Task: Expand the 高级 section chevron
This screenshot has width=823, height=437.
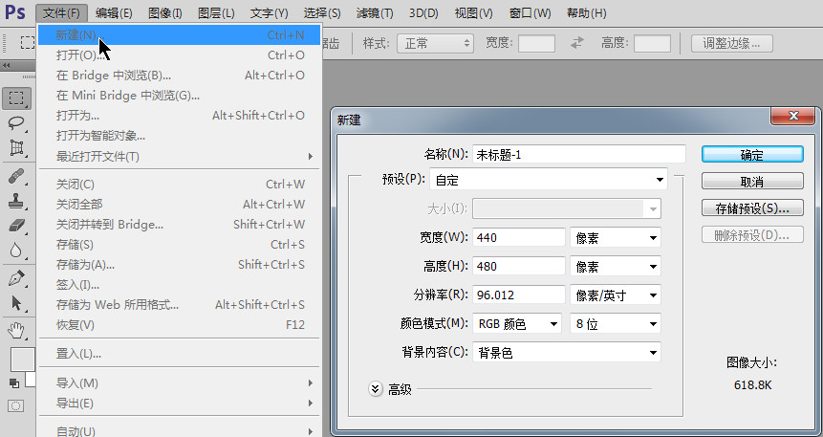Action: coord(376,389)
